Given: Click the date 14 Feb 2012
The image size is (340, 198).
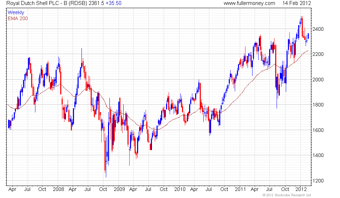Looking at the screenshot, I should 297,3.
